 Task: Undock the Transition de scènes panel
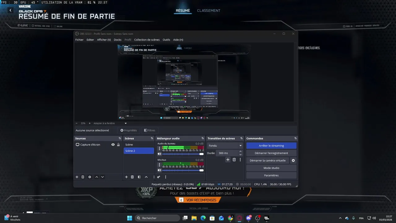pos(242,138)
